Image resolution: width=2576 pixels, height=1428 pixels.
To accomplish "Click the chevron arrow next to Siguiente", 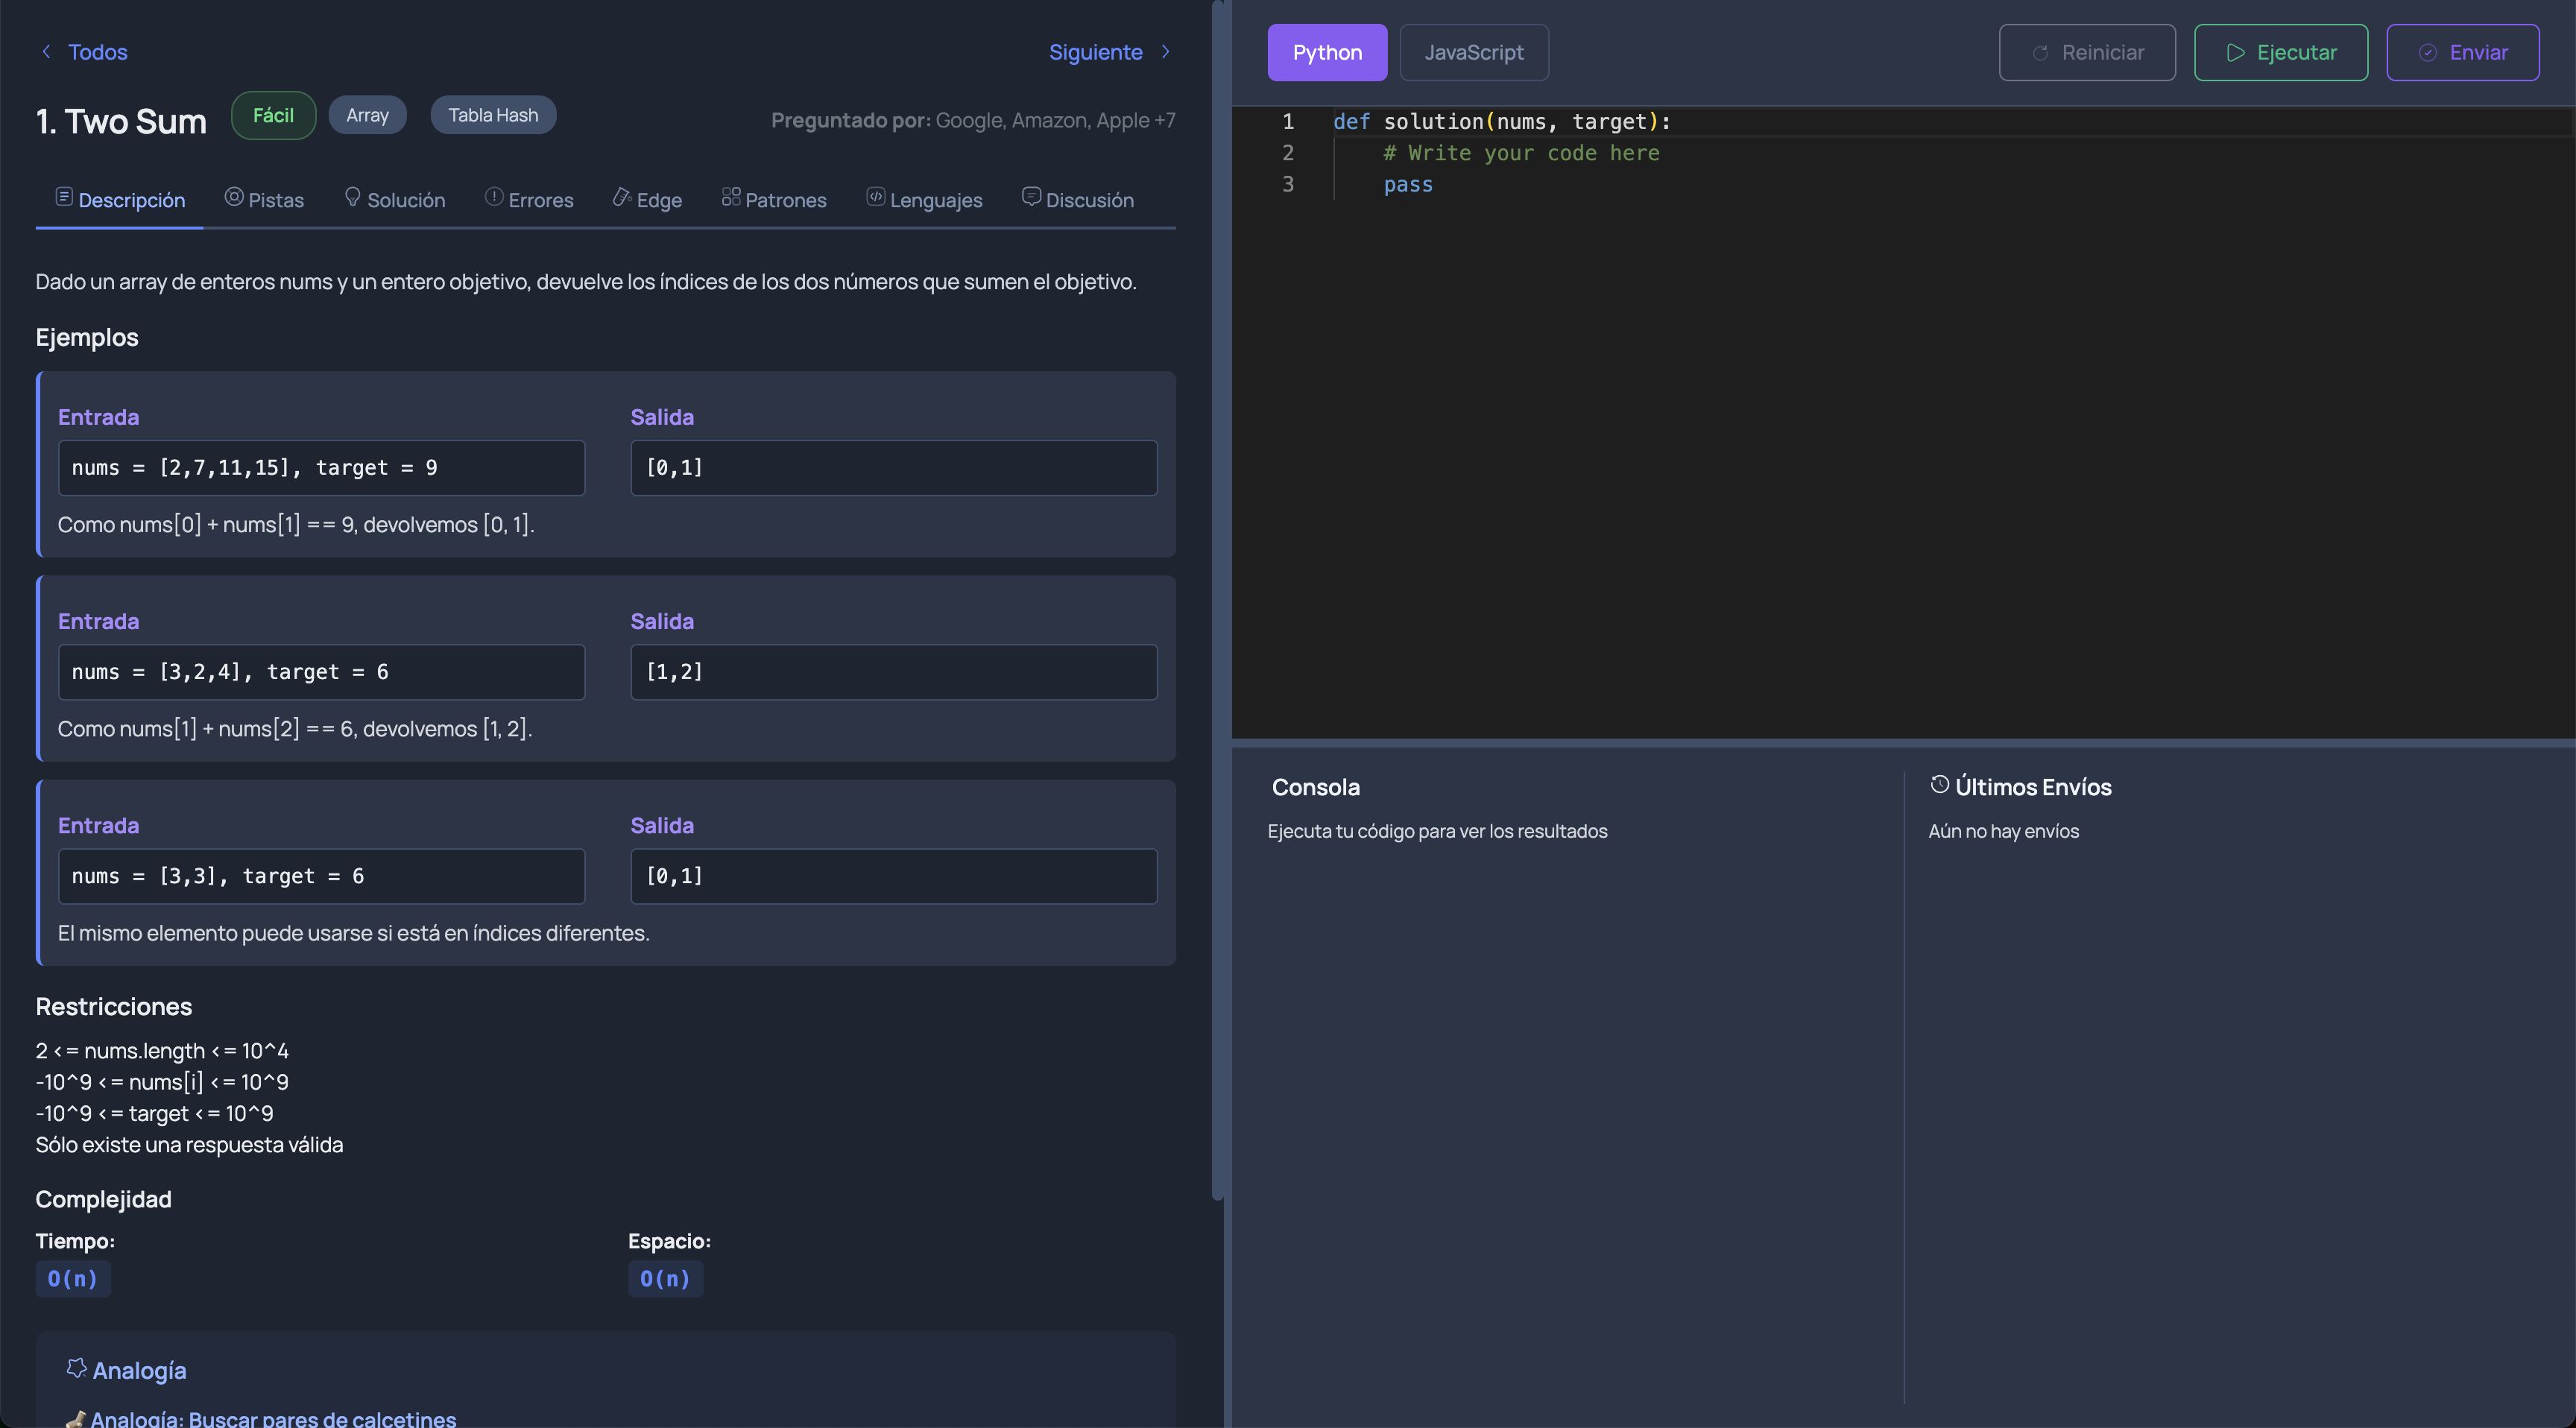I will point(1165,52).
